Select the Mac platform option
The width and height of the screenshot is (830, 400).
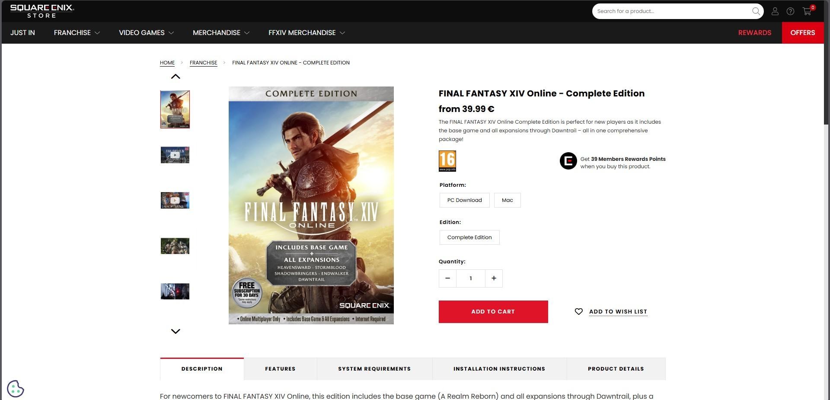[x=507, y=200]
